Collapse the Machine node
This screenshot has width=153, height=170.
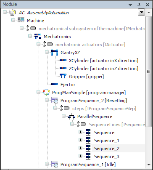tap(13, 20)
